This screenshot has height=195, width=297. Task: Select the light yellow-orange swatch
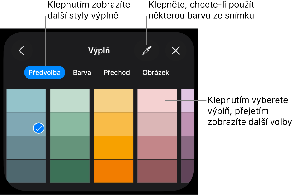pos(114,100)
